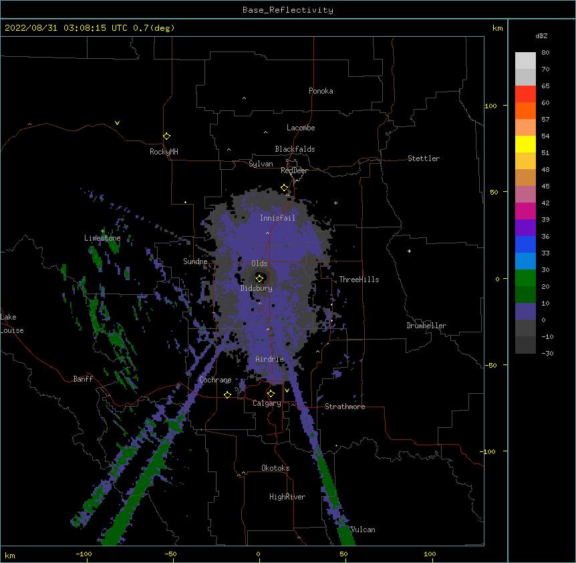The image size is (576, 563).
Task: Click the yellow diamond marker below Cochrane
Action: click(227, 395)
